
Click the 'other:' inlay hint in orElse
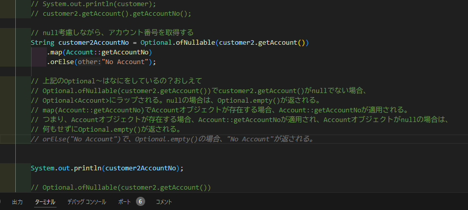pyautogui.click(x=90, y=62)
